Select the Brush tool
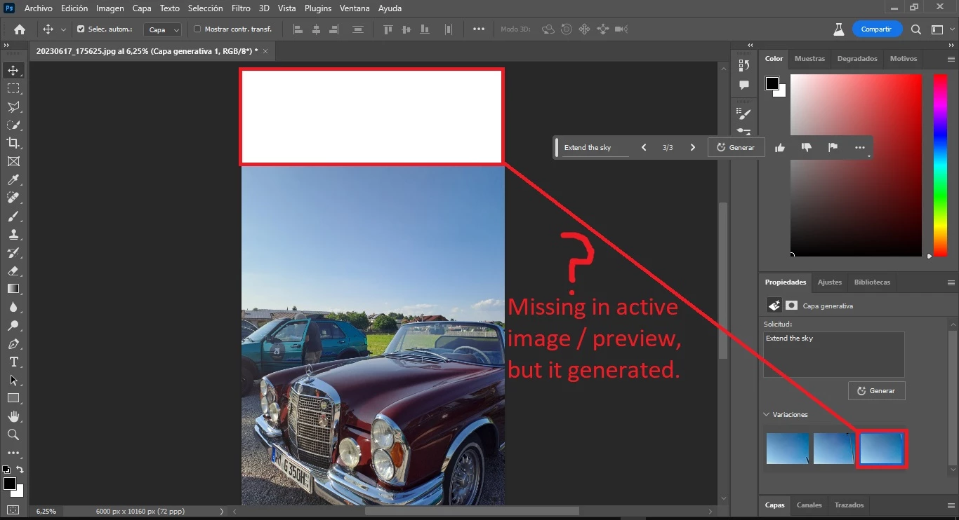 click(x=13, y=217)
